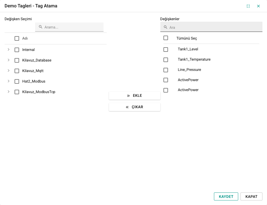Click the Hat2_Modbus label

[x=34, y=81]
